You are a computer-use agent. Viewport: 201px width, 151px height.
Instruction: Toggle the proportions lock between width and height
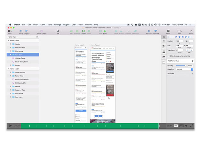184,46
